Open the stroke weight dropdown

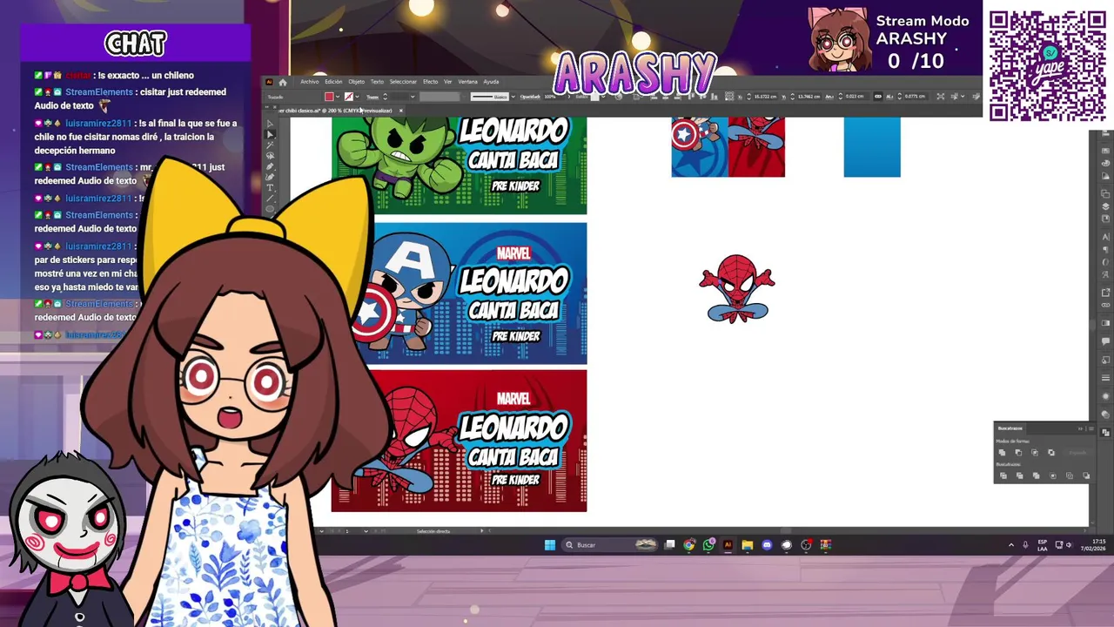(413, 96)
